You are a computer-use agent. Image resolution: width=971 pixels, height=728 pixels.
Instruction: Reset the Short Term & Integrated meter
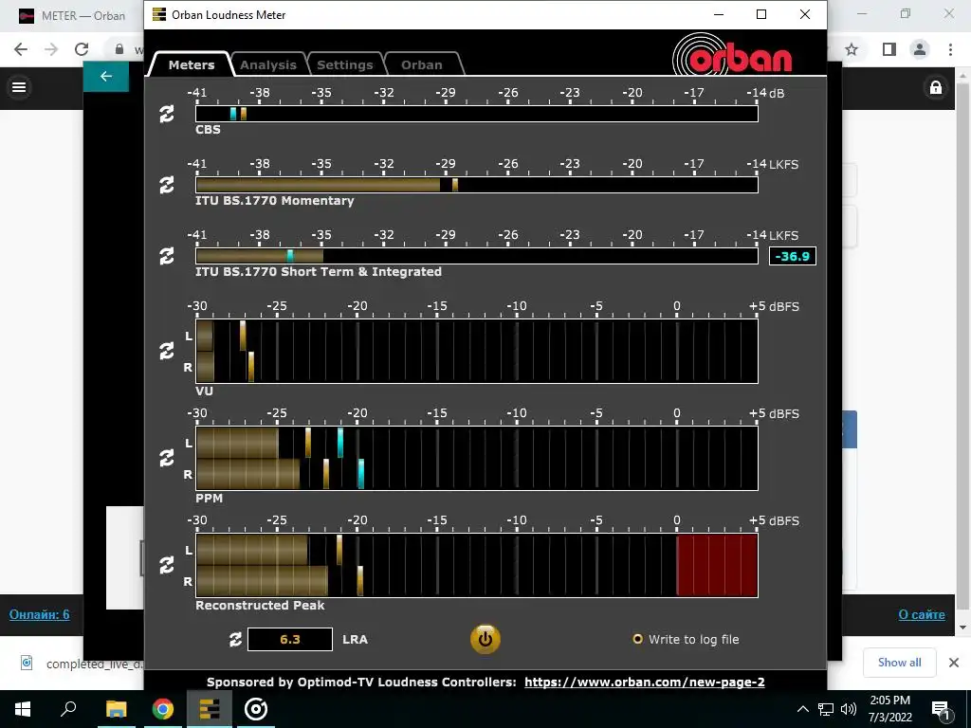[x=167, y=256]
